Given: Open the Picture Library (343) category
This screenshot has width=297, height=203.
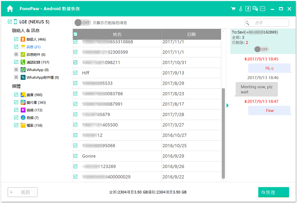Looking at the screenshot, I should click(36, 102).
